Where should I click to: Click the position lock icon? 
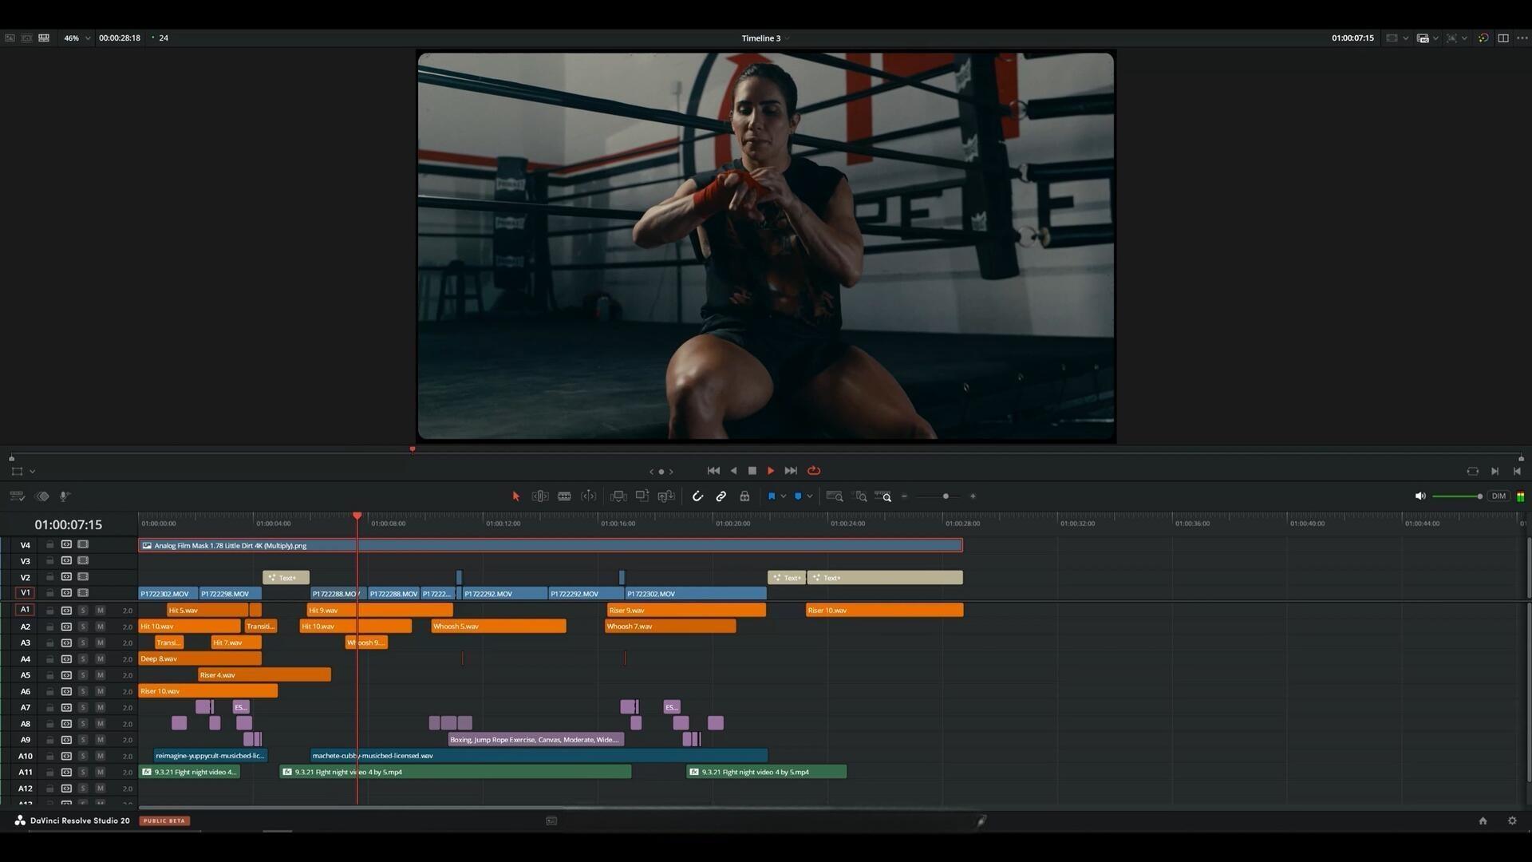pos(744,496)
